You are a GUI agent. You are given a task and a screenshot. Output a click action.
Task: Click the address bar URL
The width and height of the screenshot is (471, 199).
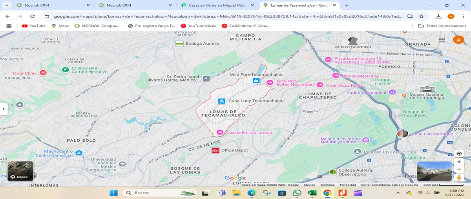pos(228,16)
